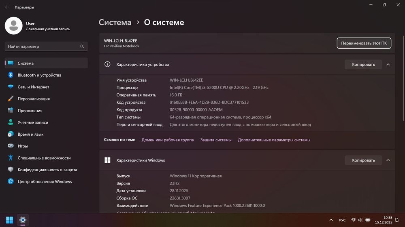
Task: Open Защита системы link
Action: click(x=216, y=140)
